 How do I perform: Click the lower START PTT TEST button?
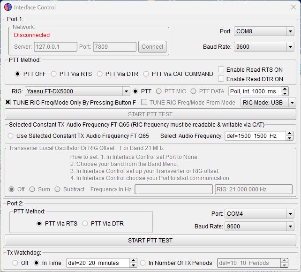click(150, 240)
